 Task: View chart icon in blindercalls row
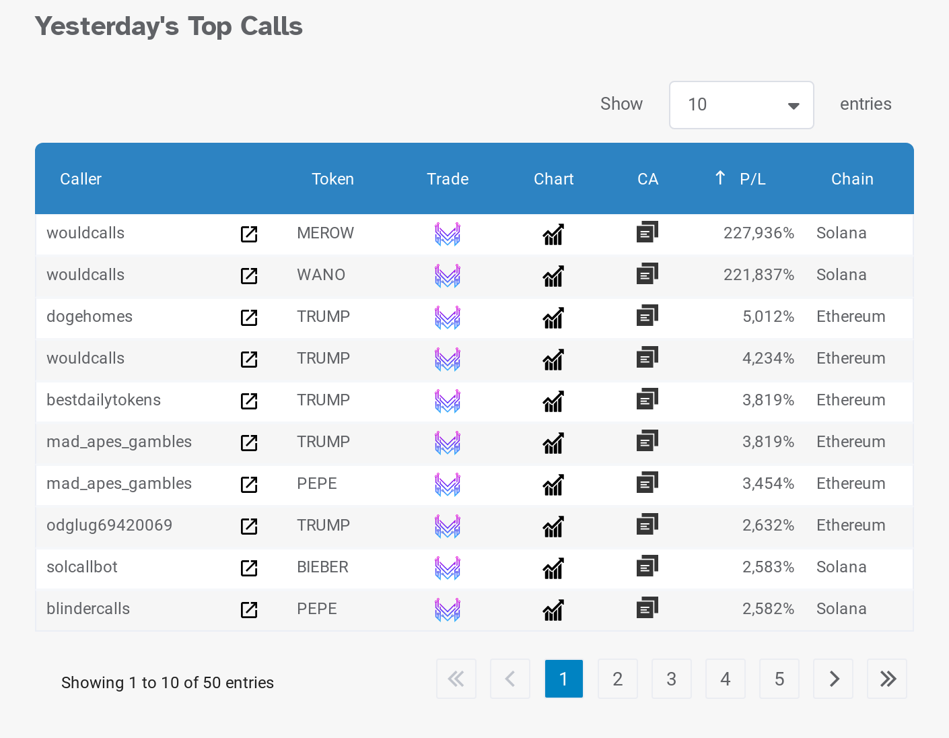pos(553,609)
